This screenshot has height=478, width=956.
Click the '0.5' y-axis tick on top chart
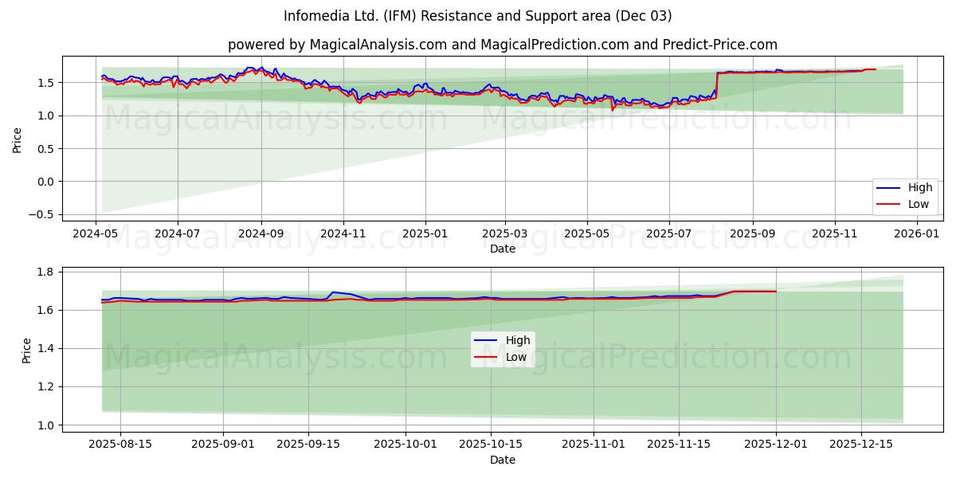tap(46, 149)
